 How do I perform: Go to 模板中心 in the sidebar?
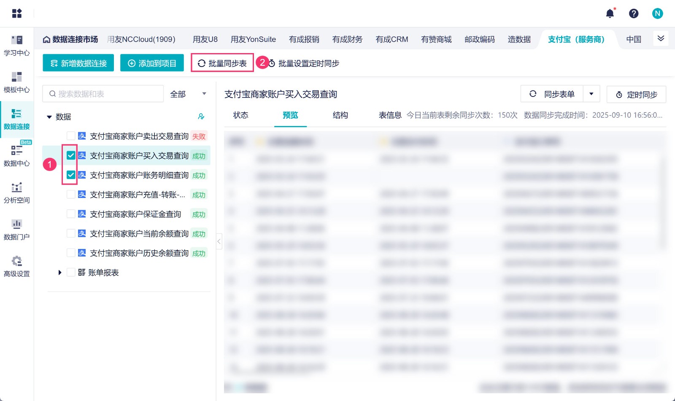pyautogui.click(x=17, y=82)
